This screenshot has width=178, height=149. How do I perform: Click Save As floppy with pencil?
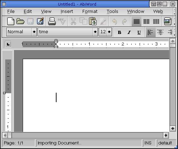40,21
